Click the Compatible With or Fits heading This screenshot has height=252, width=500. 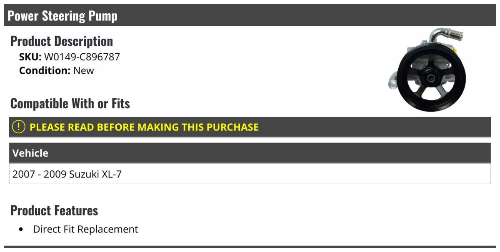70,103
